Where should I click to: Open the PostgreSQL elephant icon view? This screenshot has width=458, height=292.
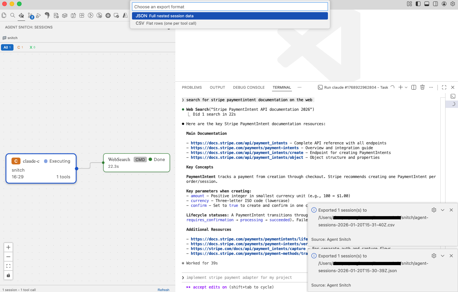point(47,15)
